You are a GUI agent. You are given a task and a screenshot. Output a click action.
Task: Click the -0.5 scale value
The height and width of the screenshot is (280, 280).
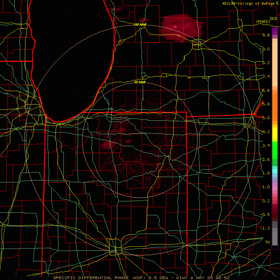tap(265, 214)
